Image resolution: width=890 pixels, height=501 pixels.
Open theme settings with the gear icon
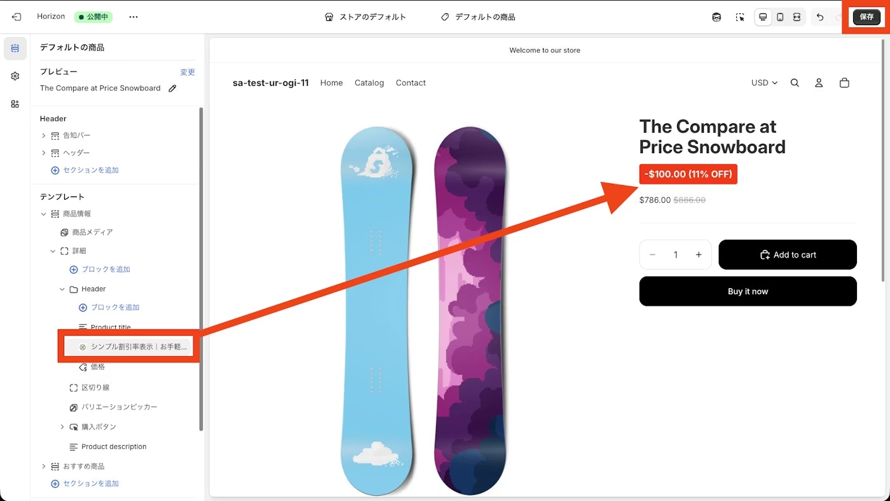click(x=15, y=74)
